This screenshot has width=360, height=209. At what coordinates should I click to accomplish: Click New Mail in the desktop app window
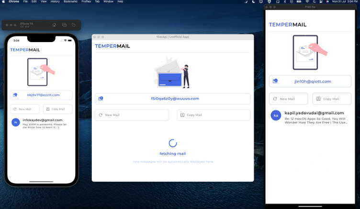tap(132, 115)
